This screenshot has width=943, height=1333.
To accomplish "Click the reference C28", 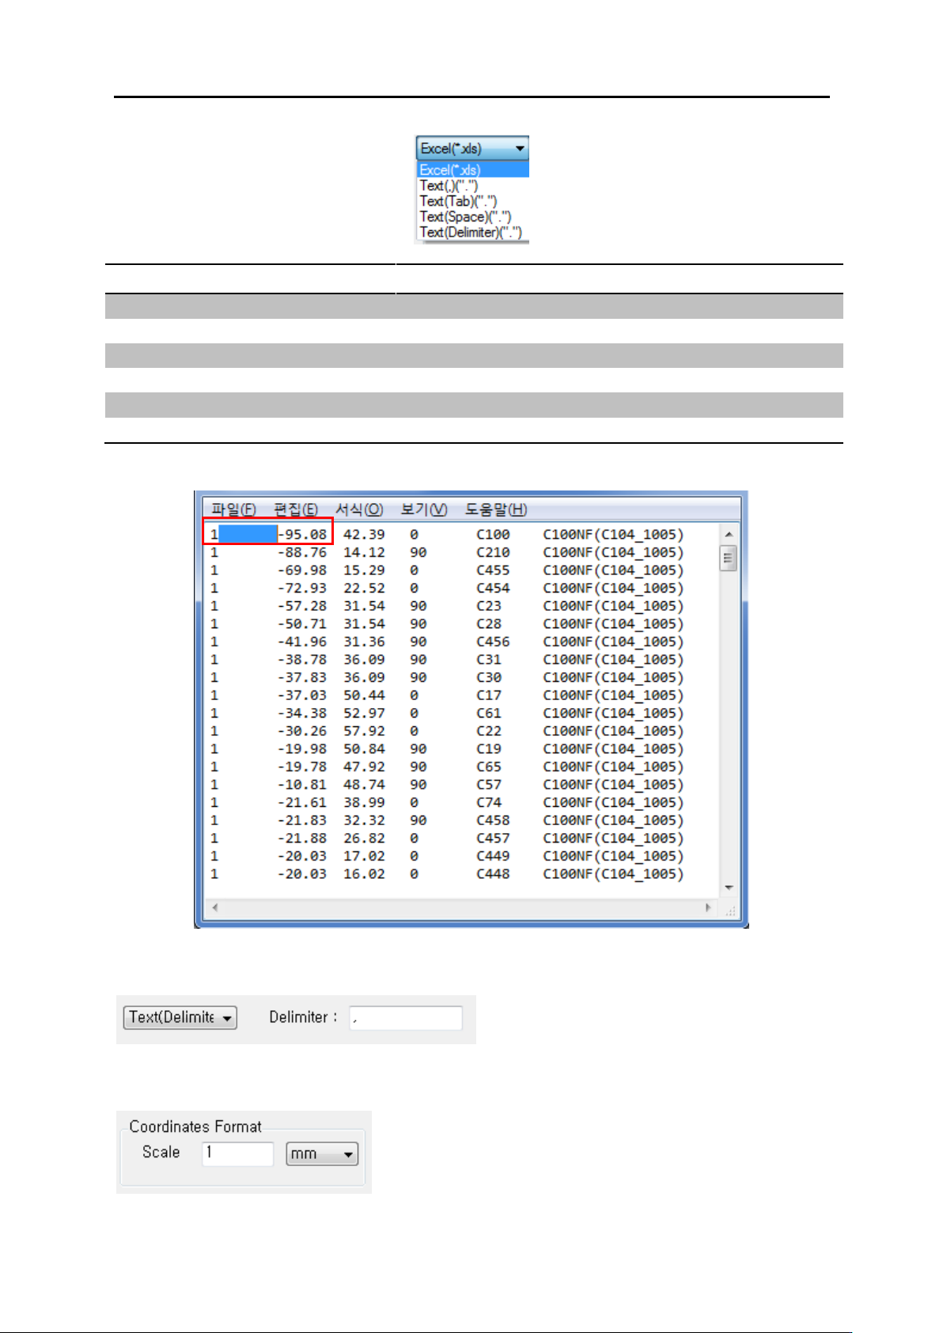I will coord(489,624).
